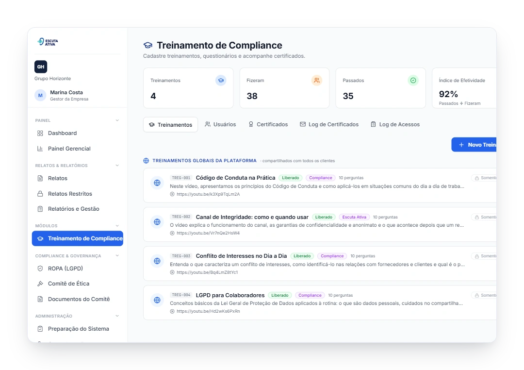Viewport: 524px width, 370px height.
Task: Collapse the COMPLIANCE & GOVERNANÇA section chevron
Action: pos(117,256)
